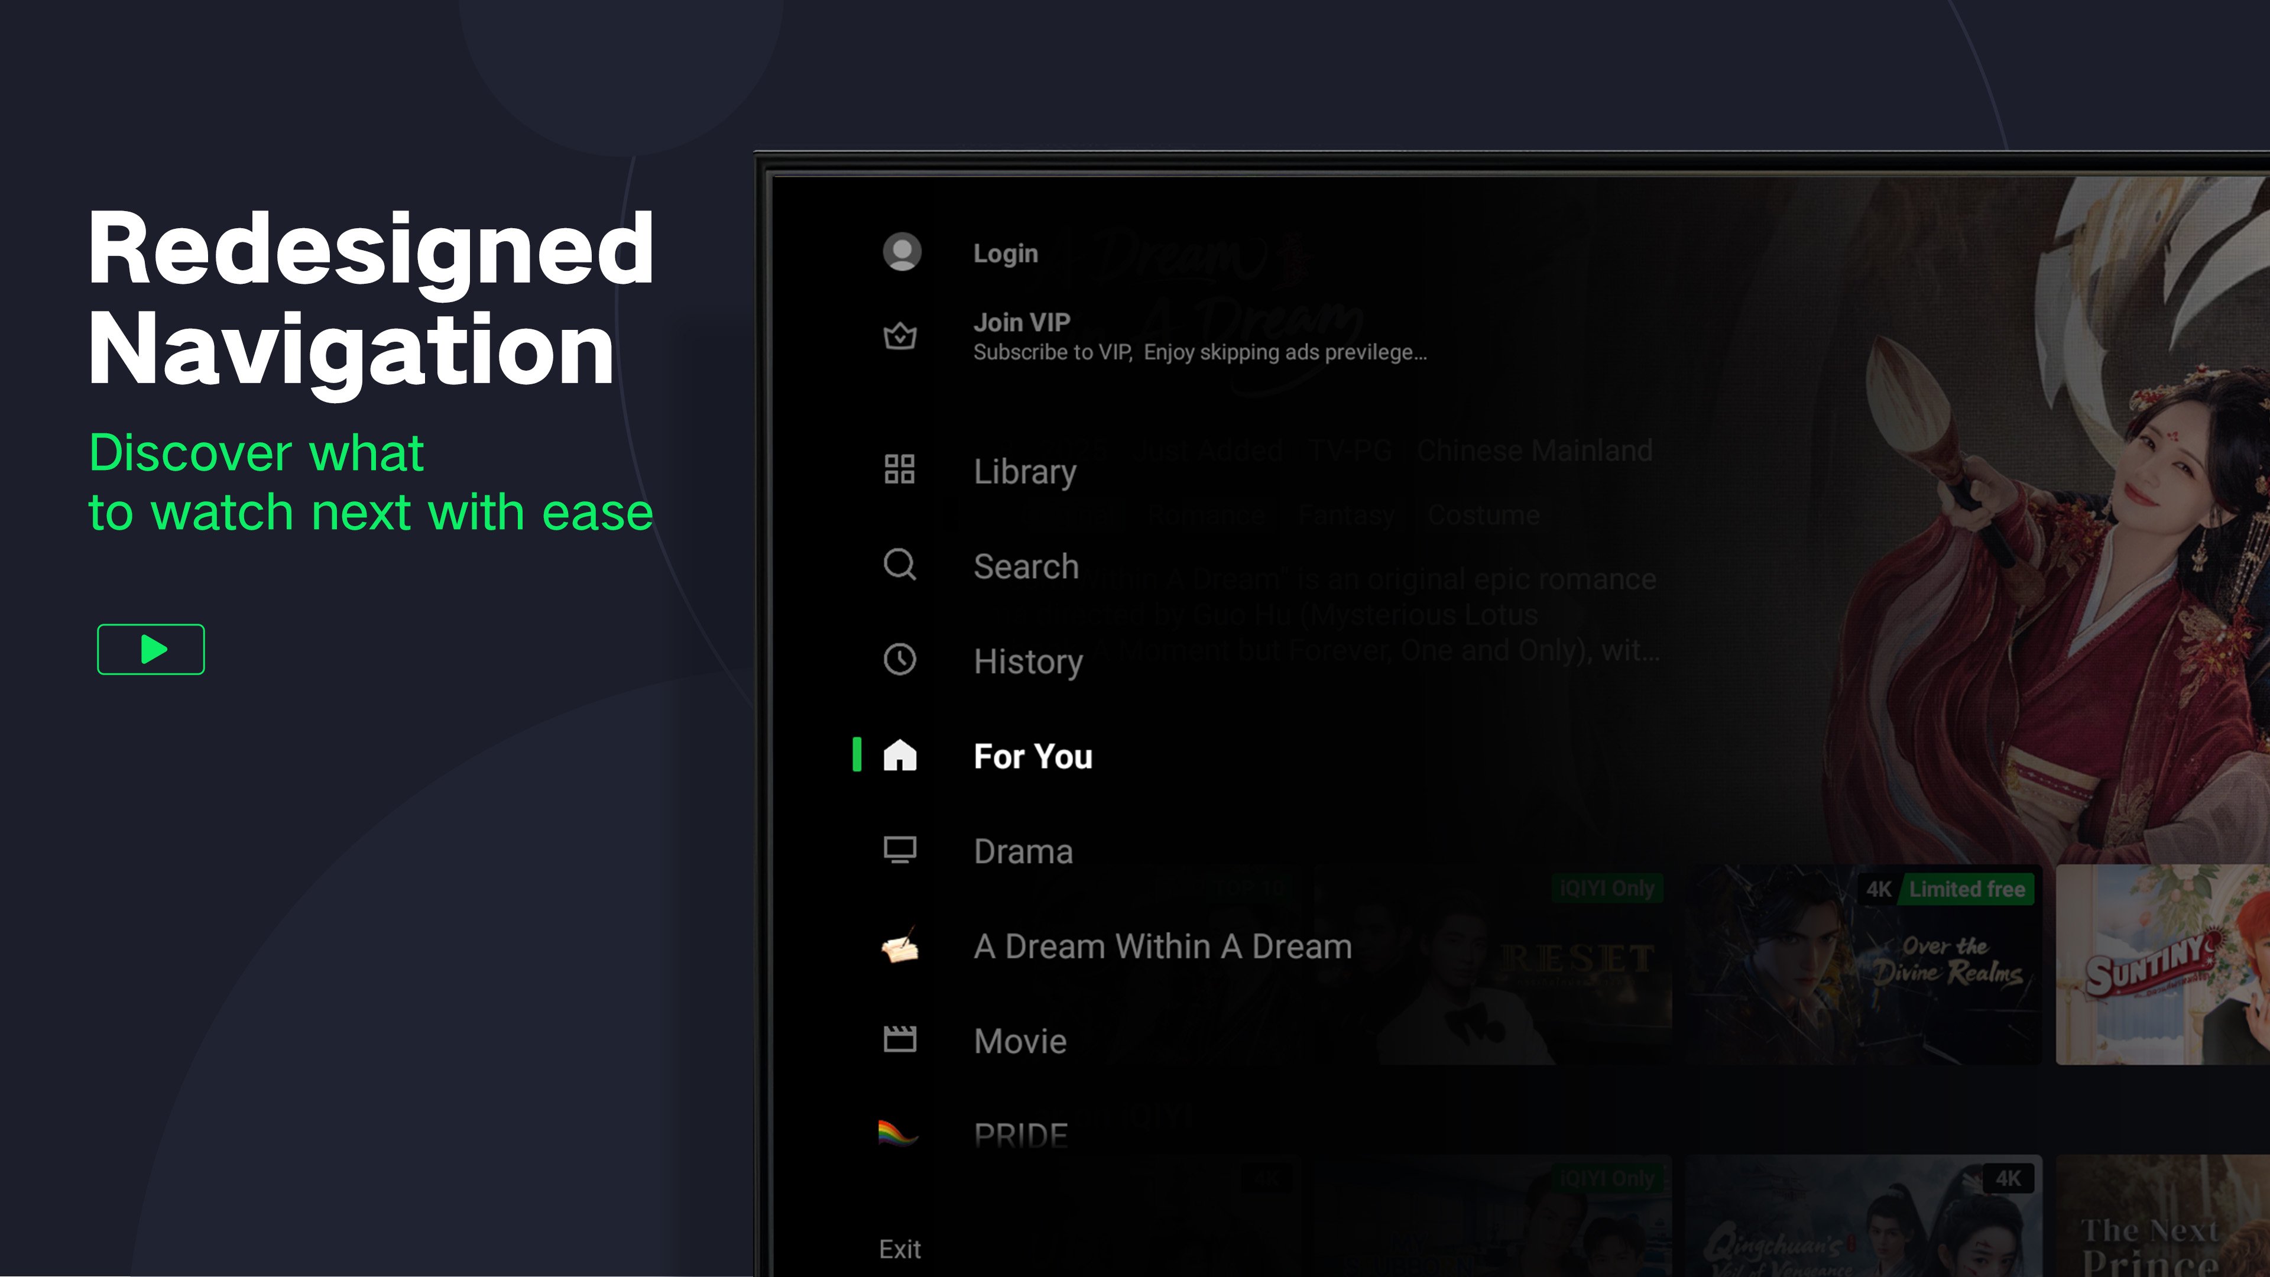Click the PRIDE rainbow icon
2270x1277 pixels.
click(x=897, y=1133)
